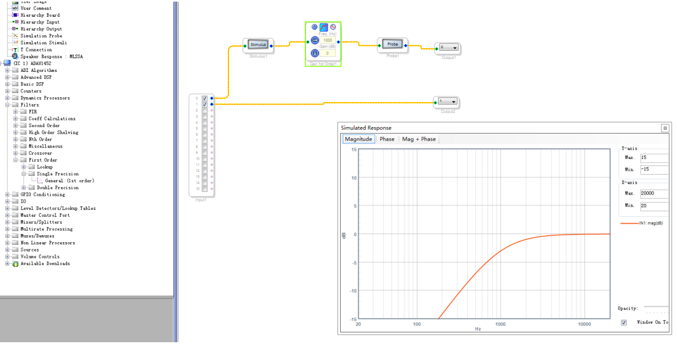Viewport: 677px width, 346px height.
Task: Click the vertical arrows gain icon
Action: click(x=315, y=53)
